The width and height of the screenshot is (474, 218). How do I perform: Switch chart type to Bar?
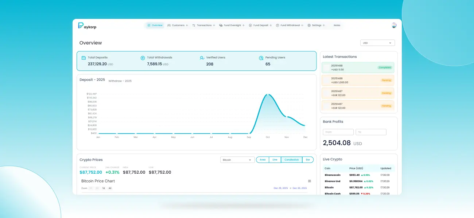click(x=308, y=160)
